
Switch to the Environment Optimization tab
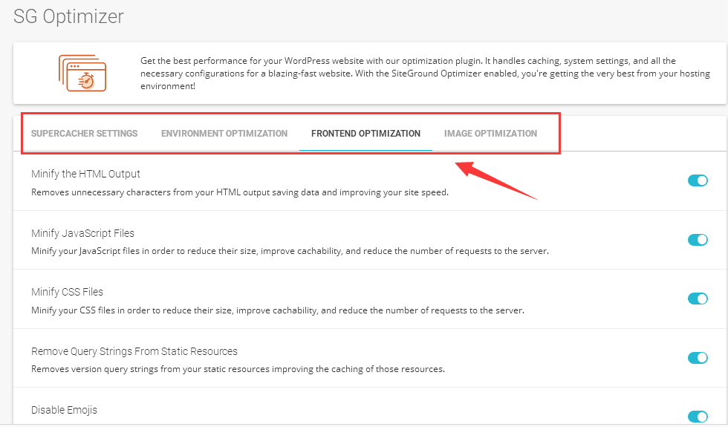224,134
